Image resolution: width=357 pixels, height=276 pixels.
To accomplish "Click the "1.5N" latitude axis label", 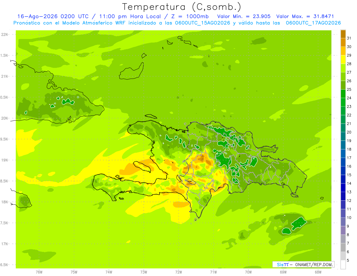I will [x=4, y=55].
